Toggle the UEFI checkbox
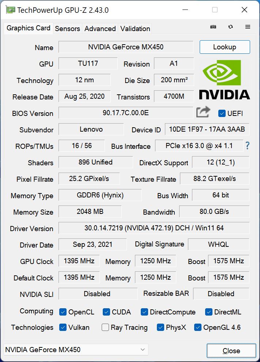 pos(222,113)
